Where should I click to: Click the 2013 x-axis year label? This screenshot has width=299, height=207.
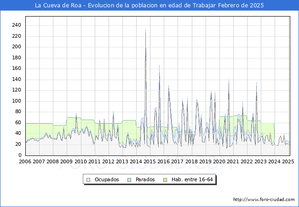click(122, 161)
